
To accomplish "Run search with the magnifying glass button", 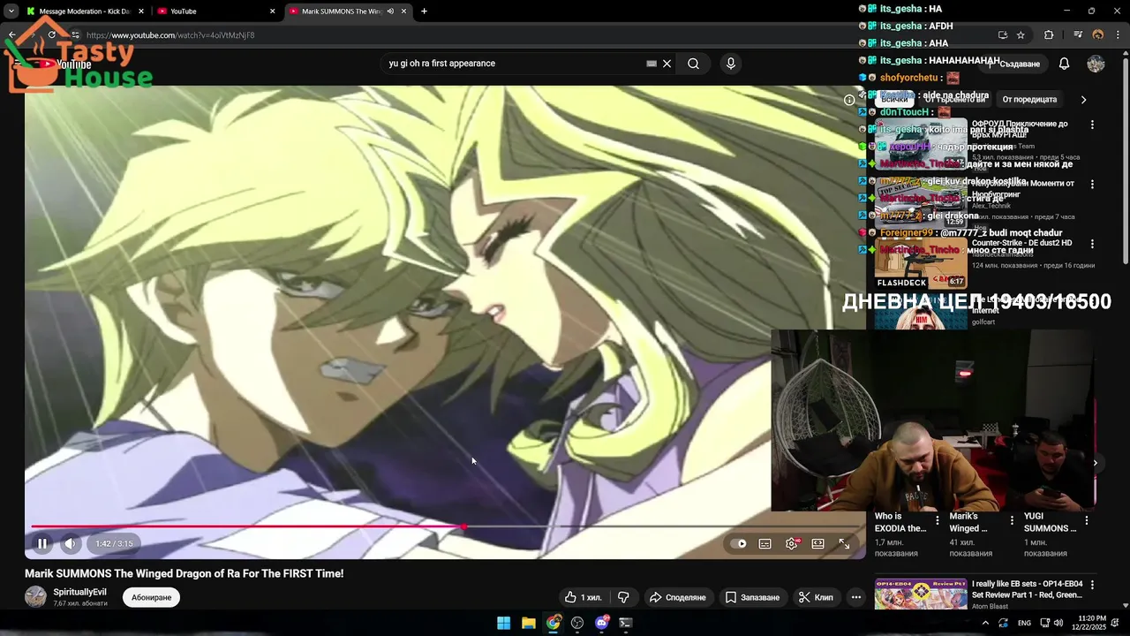I will point(694,64).
